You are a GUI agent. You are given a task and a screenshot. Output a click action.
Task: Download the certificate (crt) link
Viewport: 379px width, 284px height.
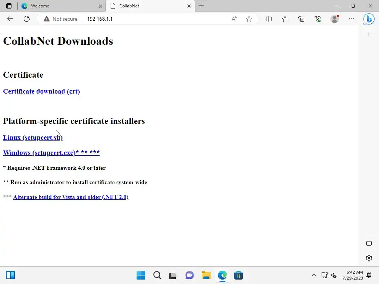(x=41, y=92)
